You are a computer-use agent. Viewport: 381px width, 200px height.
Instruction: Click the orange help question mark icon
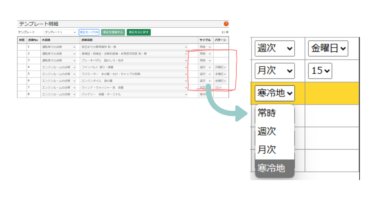pyautogui.click(x=226, y=24)
